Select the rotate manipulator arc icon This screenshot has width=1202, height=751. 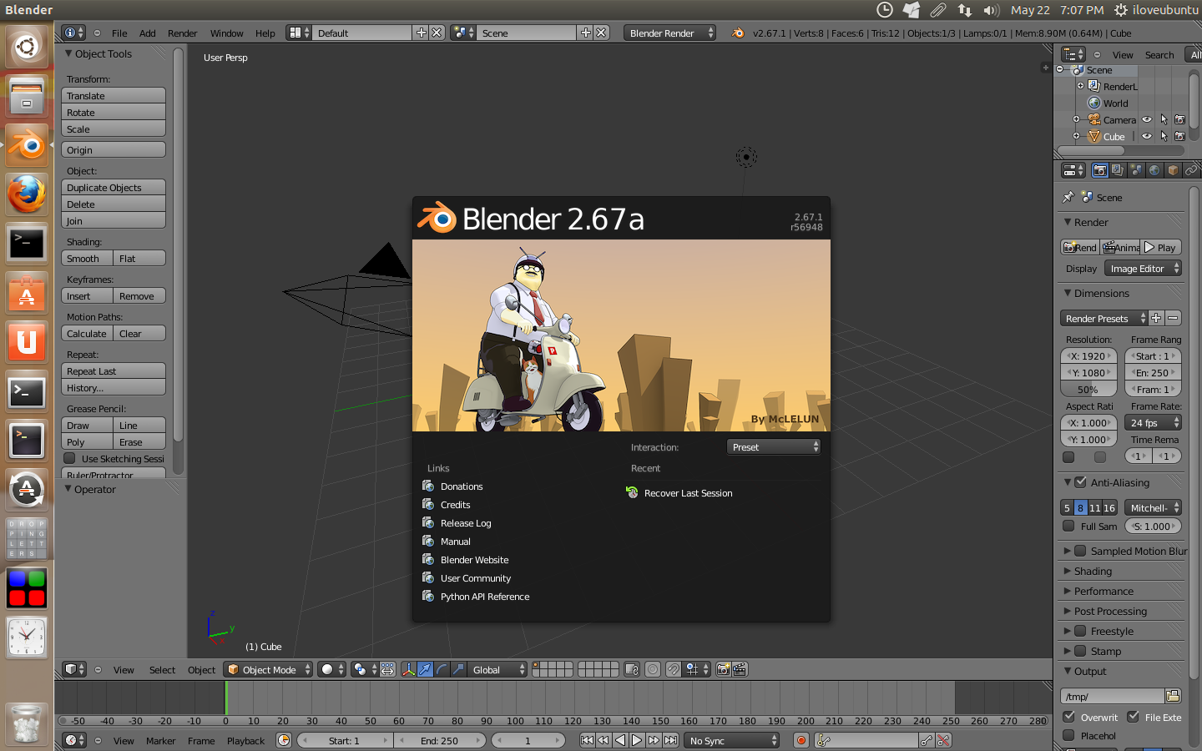click(442, 669)
